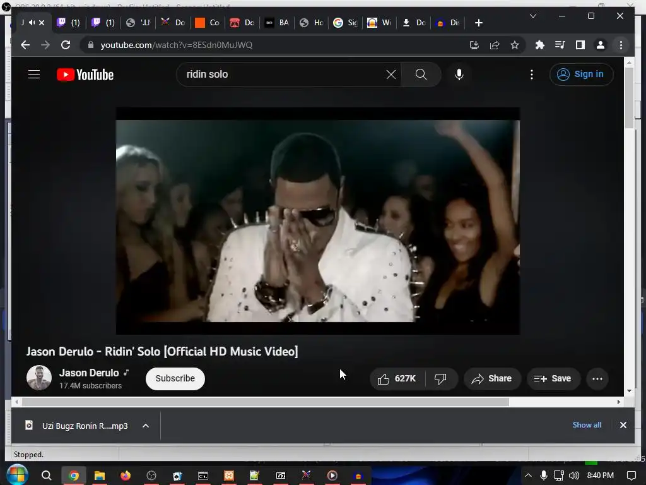Start voice search with the microphone
Image resolution: width=646 pixels, height=485 pixels.
[459, 75]
